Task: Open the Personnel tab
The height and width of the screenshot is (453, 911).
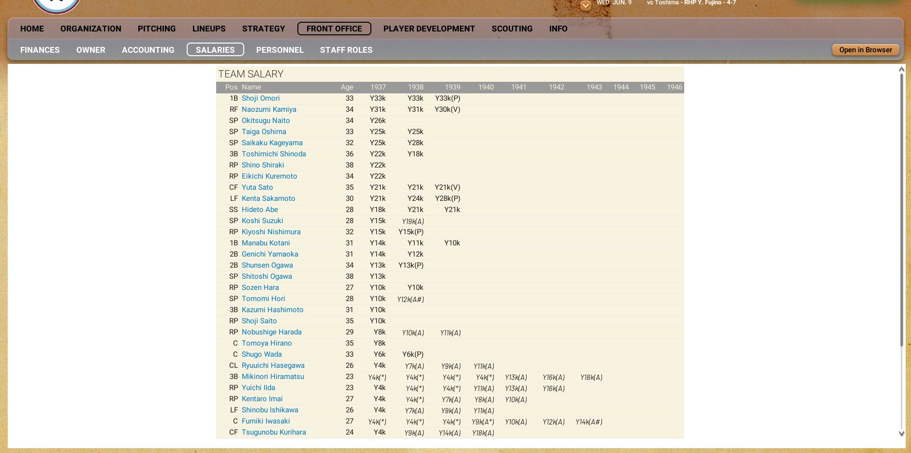Action: pyautogui.click(x=280, y=50)
